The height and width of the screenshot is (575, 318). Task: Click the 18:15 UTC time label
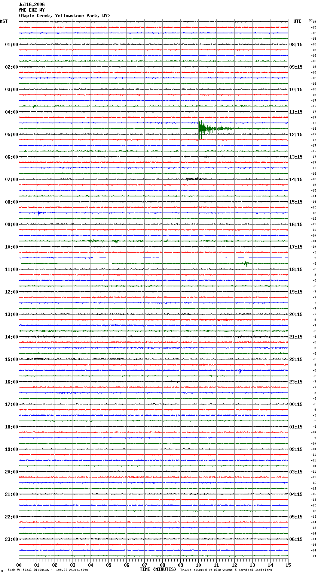296,270
